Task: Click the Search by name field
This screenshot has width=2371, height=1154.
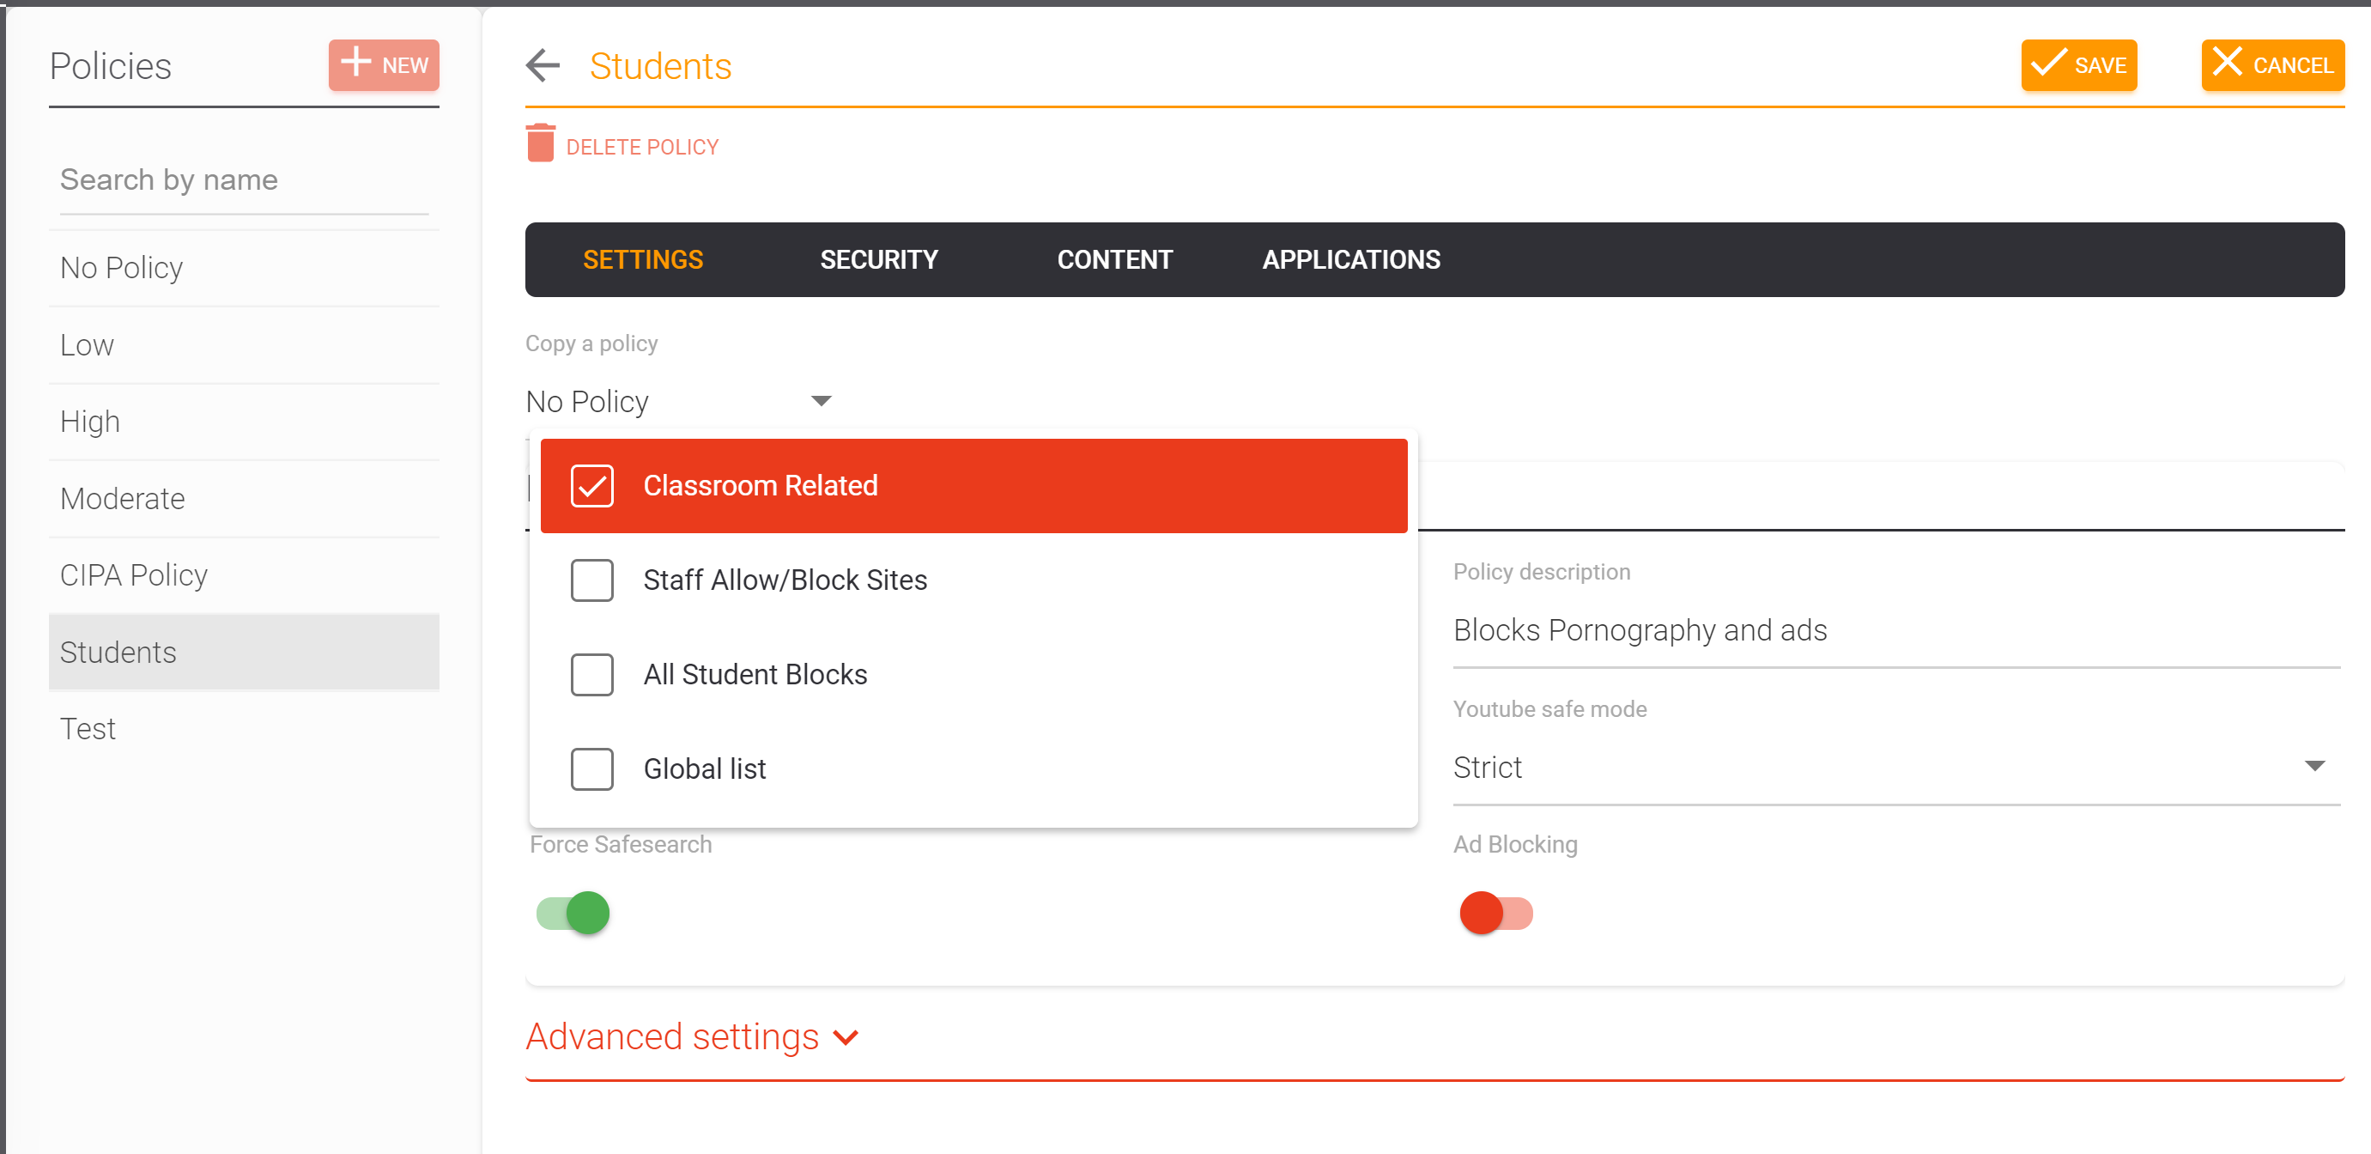Action: (244, 179)
